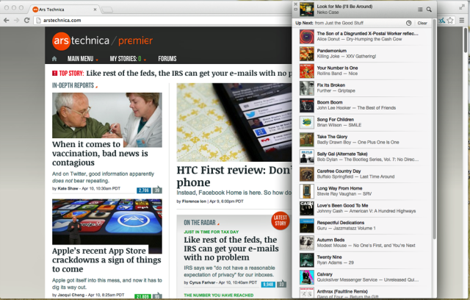Open the HTC First review headline
Image resolution: width=470 pixels, height=300 pixels.
coord(234,176)
